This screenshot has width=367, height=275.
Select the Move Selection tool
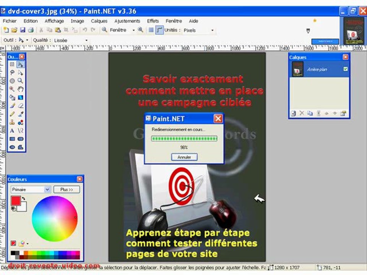click(x=21, y=73)
